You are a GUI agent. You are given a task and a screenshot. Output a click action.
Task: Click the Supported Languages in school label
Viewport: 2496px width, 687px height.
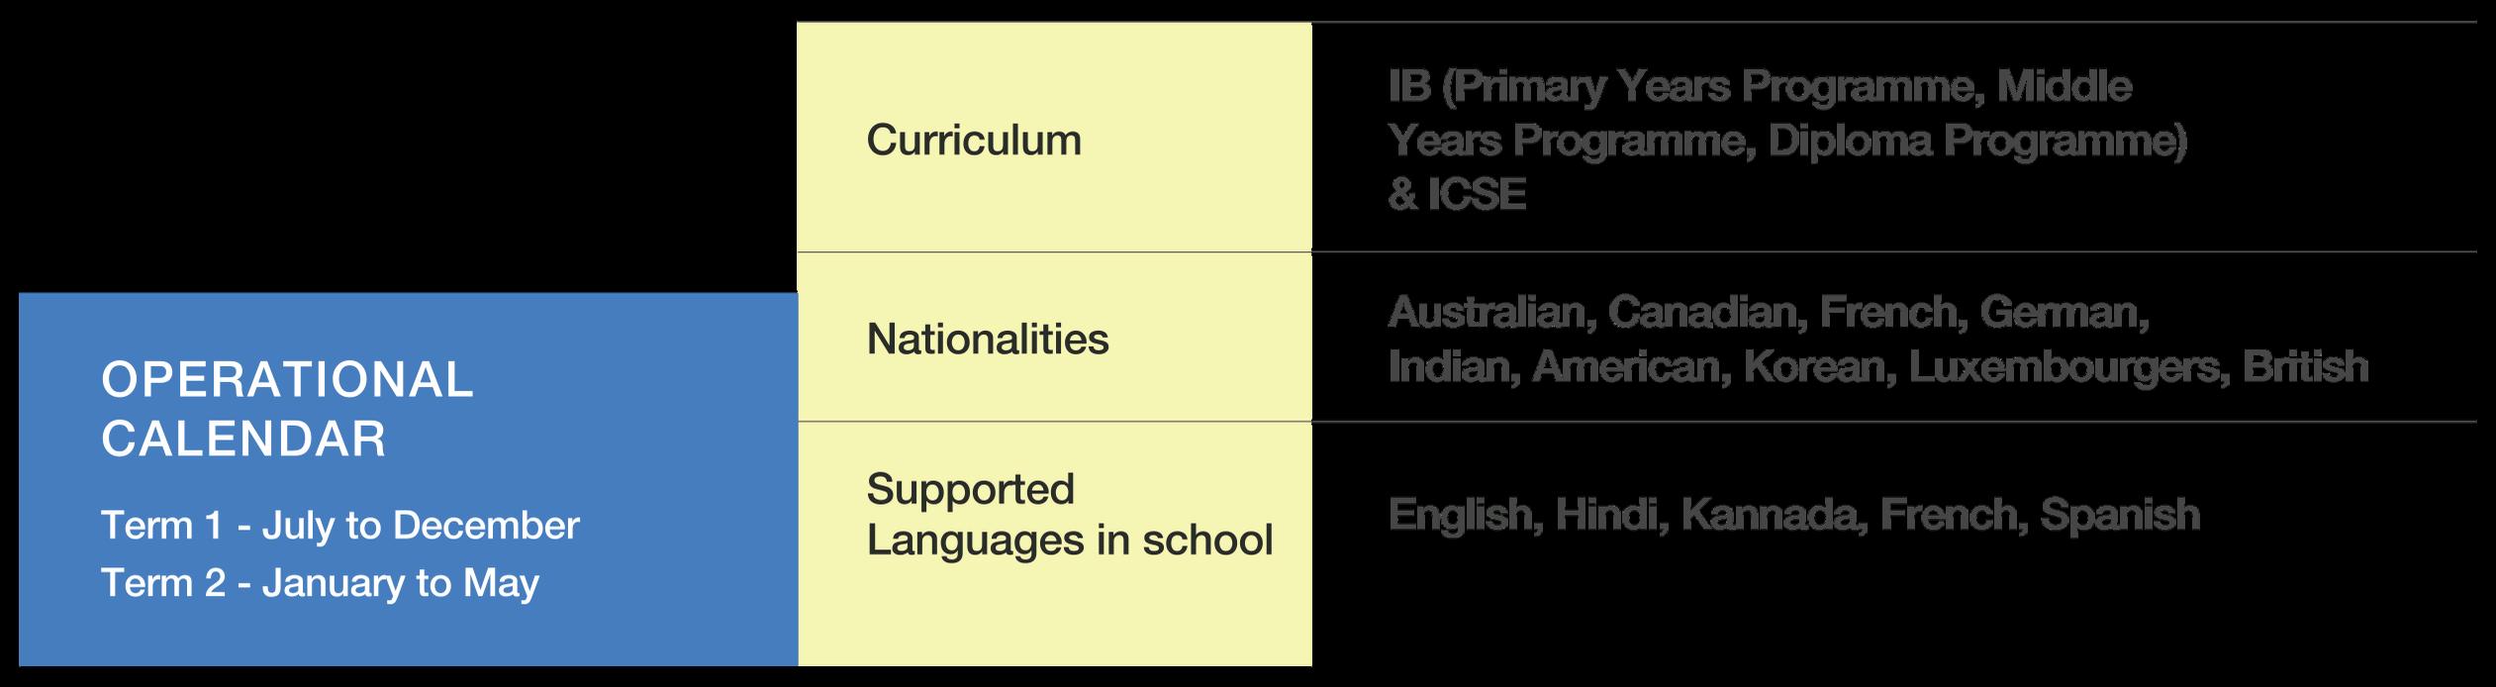[1069, 515]
